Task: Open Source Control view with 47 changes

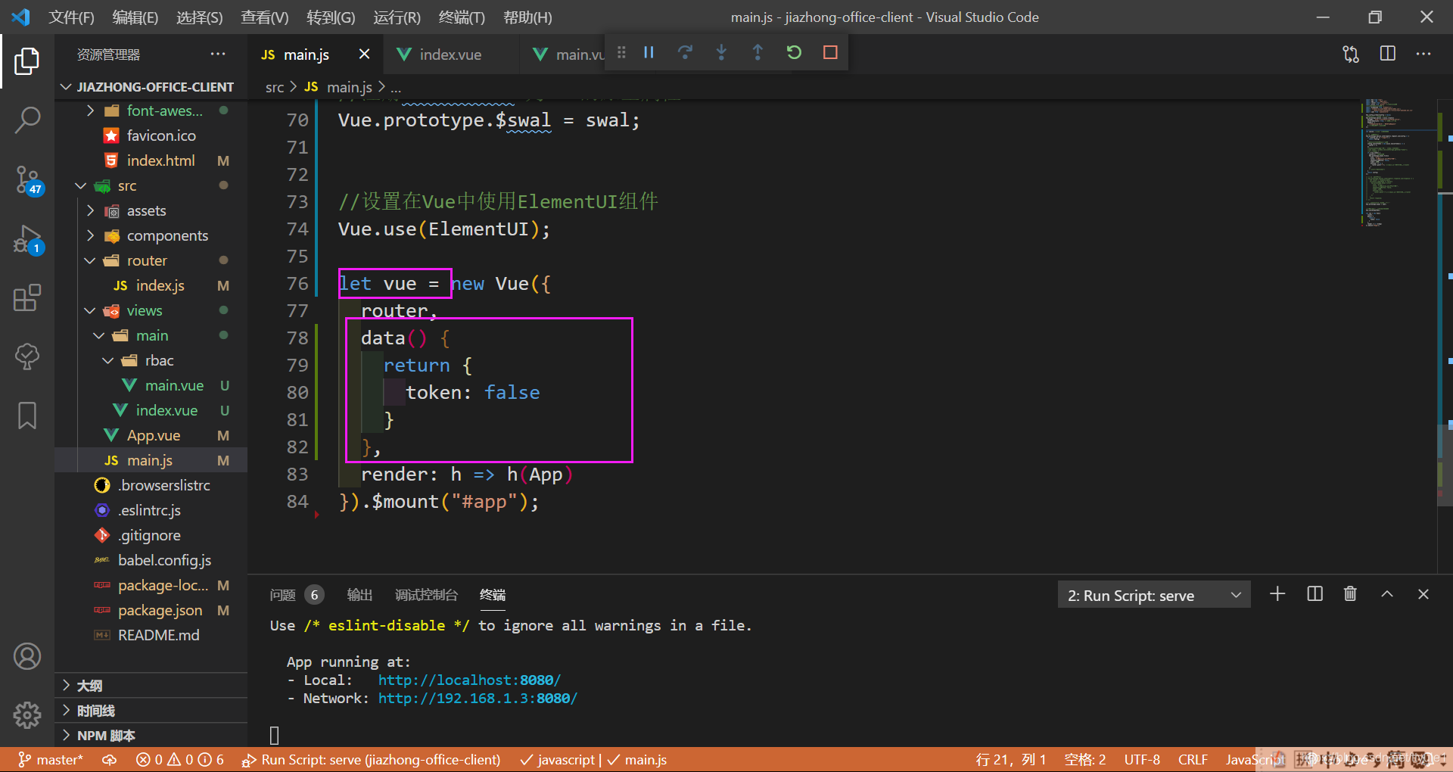Action: click(x=27, y=180)
